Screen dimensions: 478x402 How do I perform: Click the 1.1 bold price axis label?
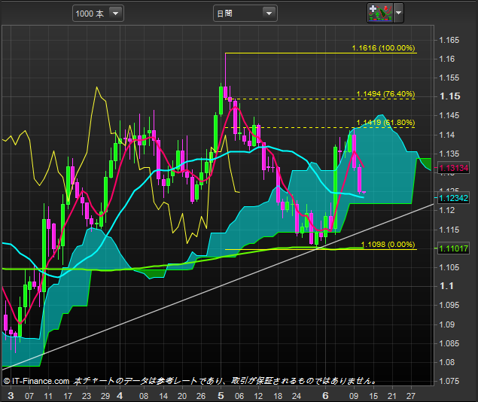pyautogui.click(x=446, y=286)
